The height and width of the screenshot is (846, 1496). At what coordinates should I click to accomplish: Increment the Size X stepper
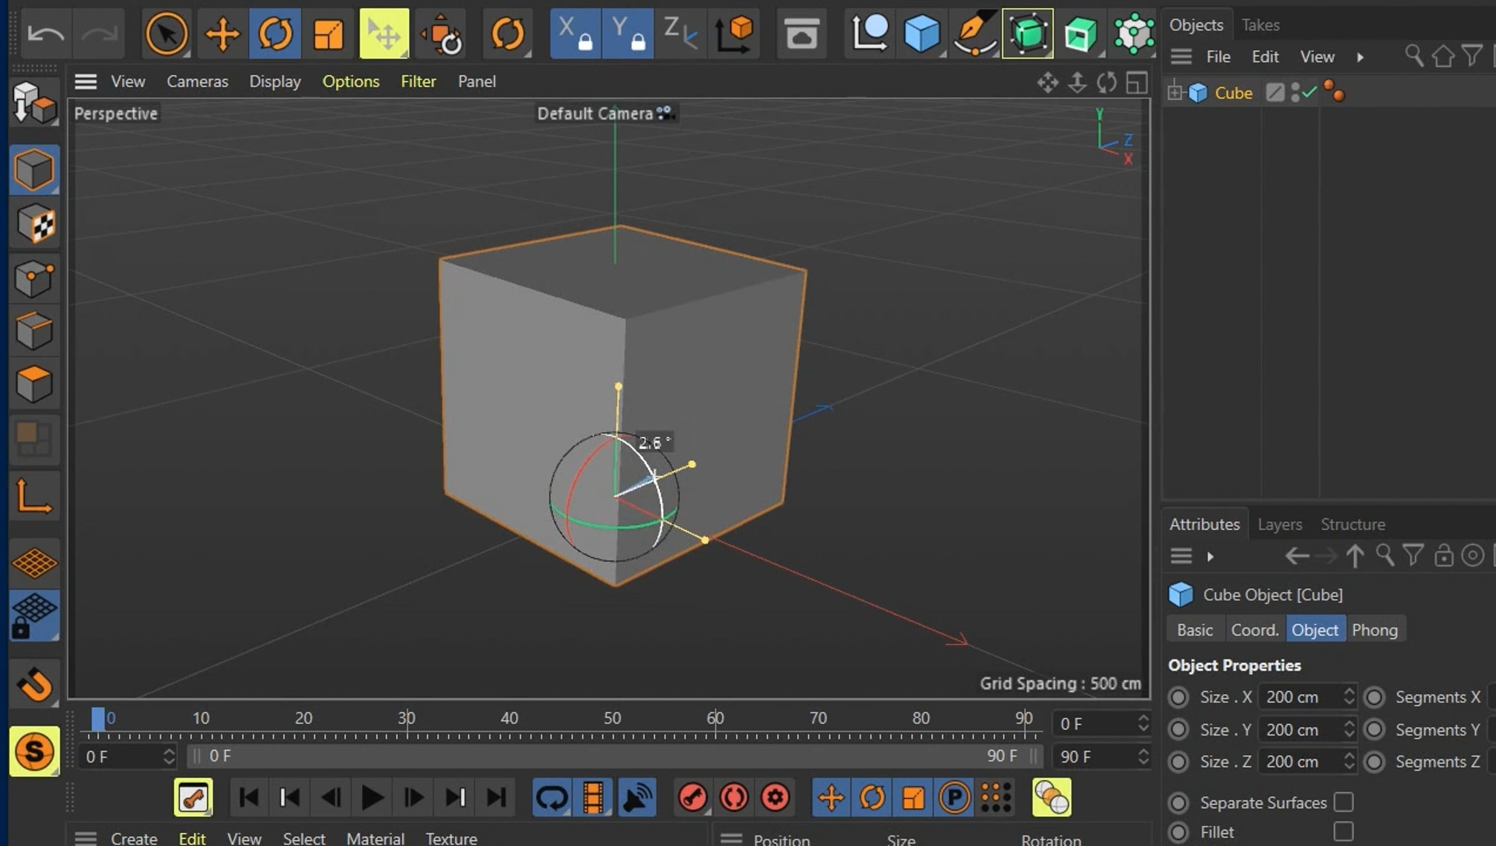(1349, 692)
